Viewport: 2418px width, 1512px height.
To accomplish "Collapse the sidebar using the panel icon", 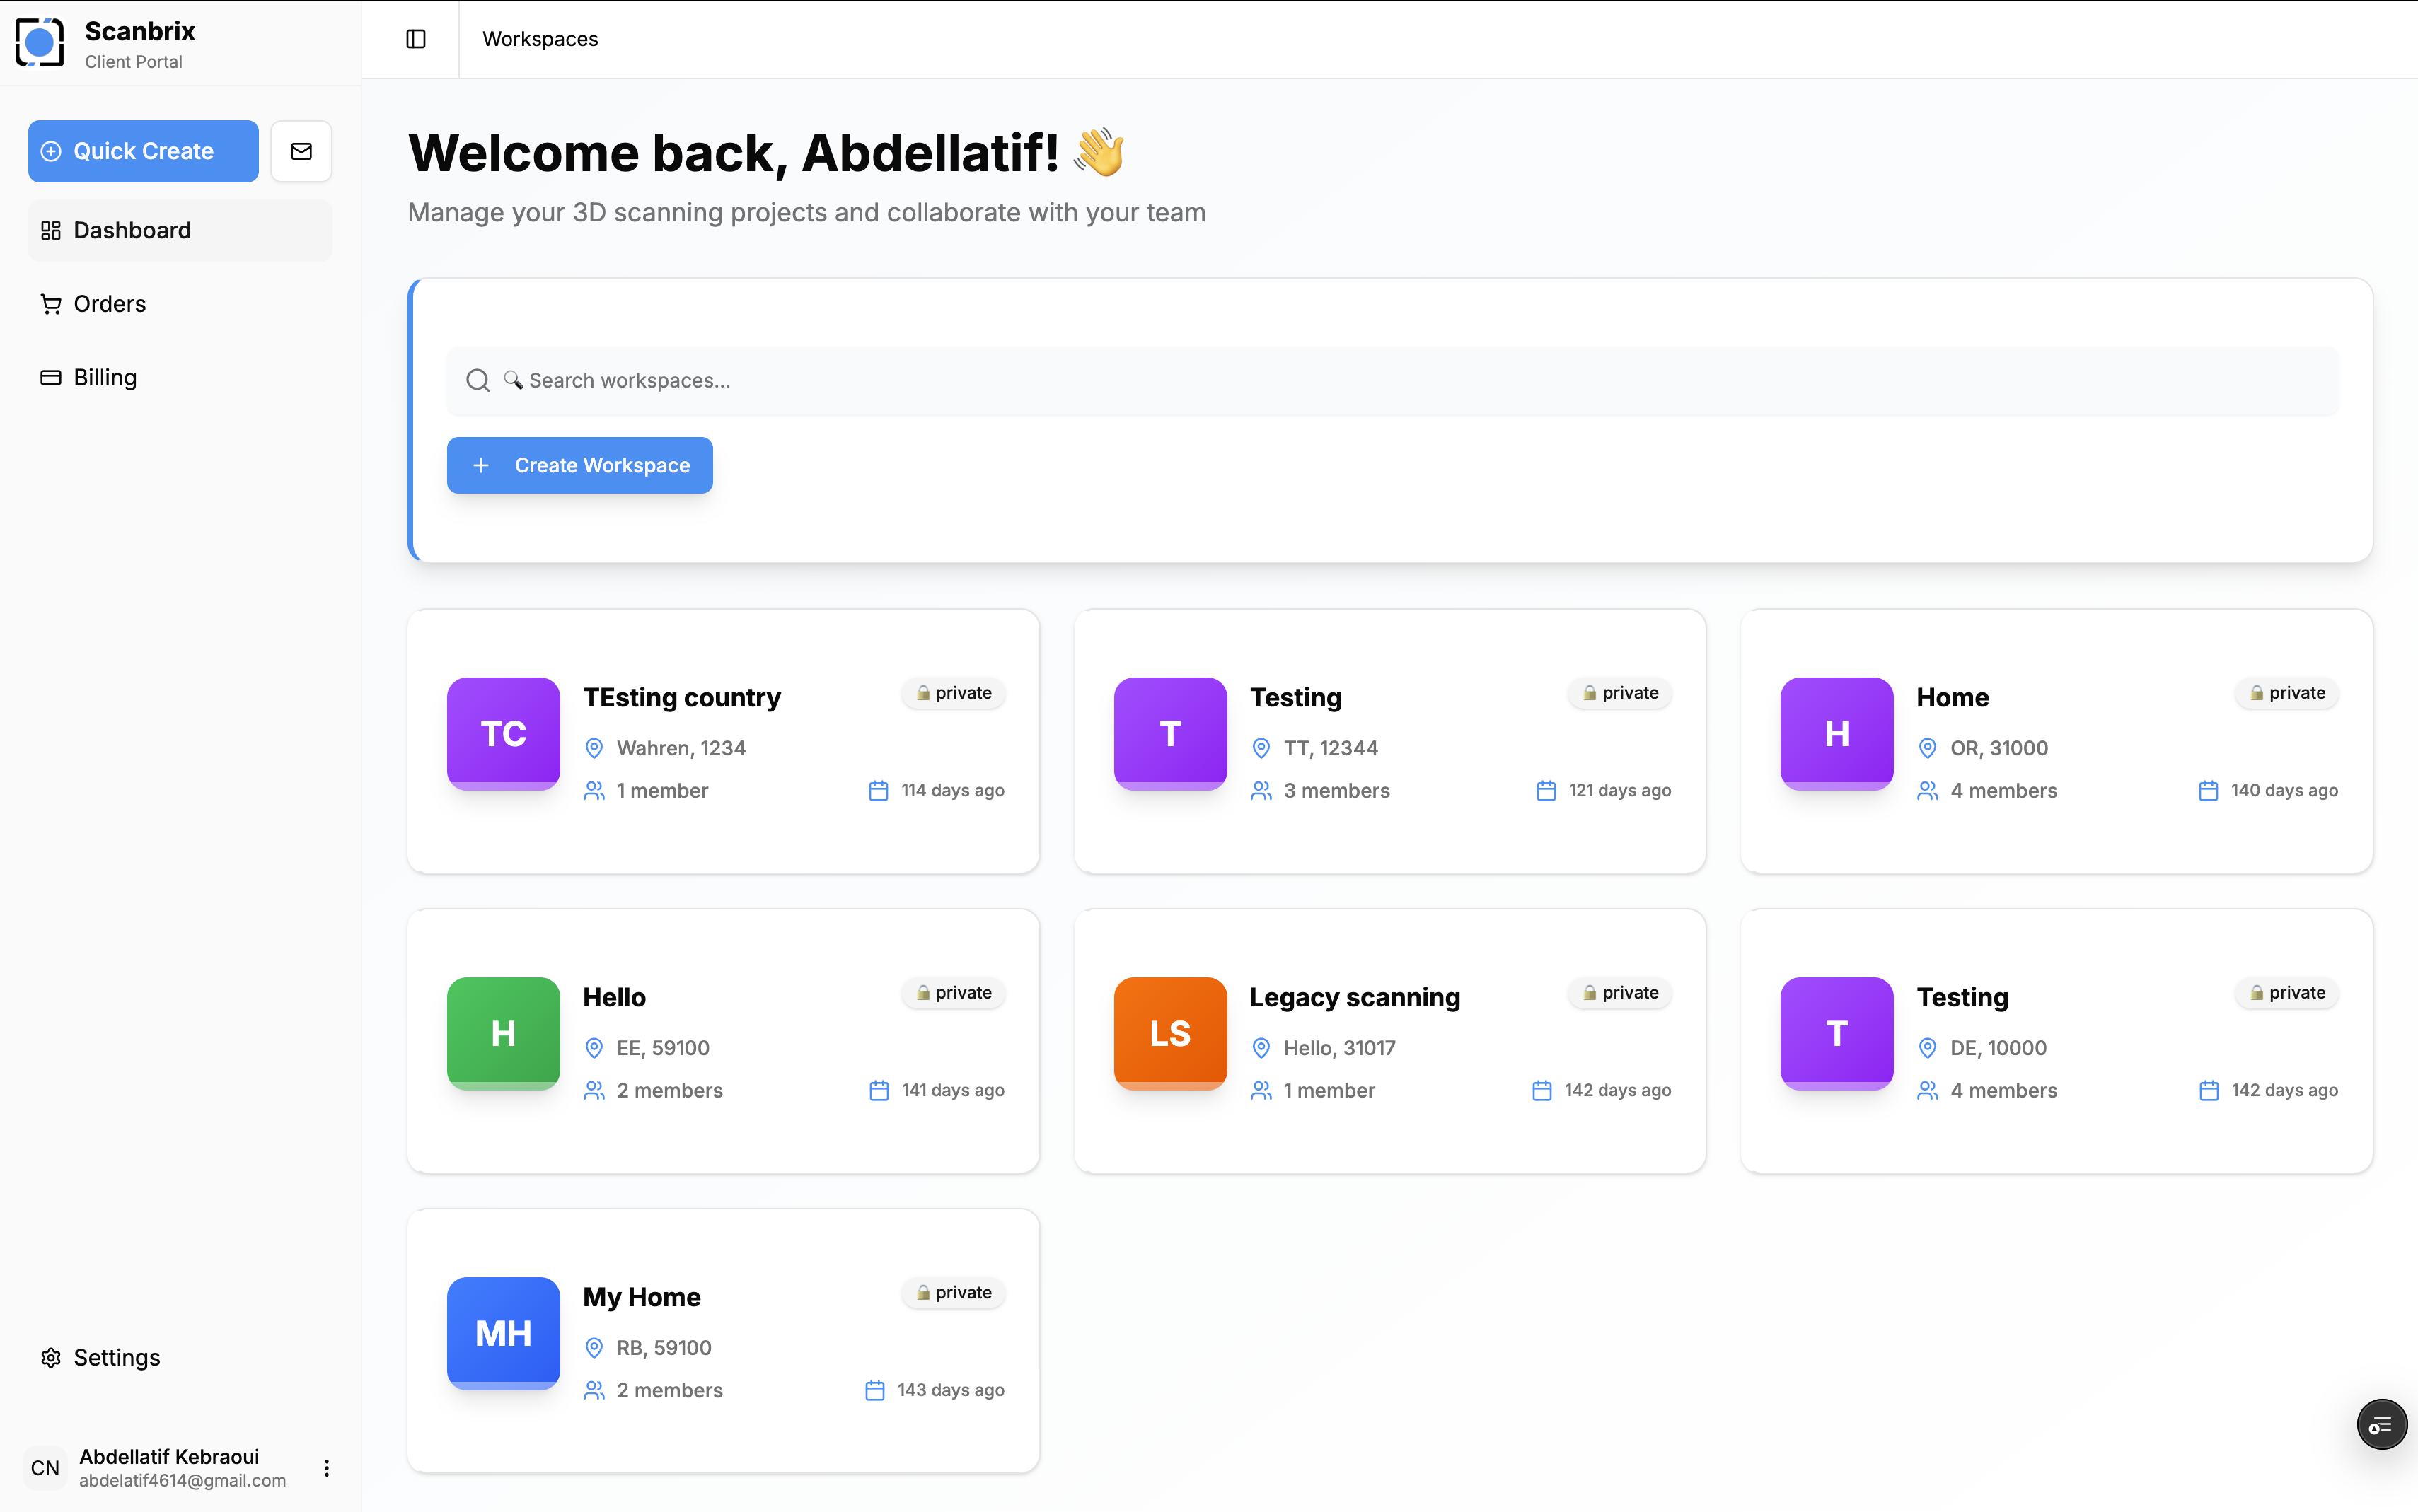I will point(416,39).
